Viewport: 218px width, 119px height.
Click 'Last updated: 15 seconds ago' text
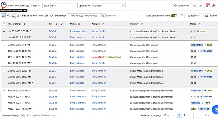coord(42,115)
